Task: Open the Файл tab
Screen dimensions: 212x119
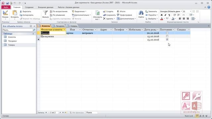Action: (x=6, y=7)
